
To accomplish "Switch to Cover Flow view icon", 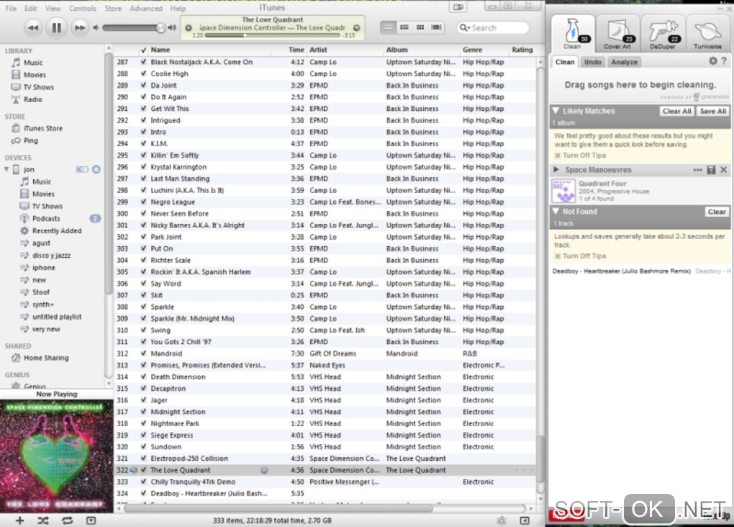I will tap(436, 27).
